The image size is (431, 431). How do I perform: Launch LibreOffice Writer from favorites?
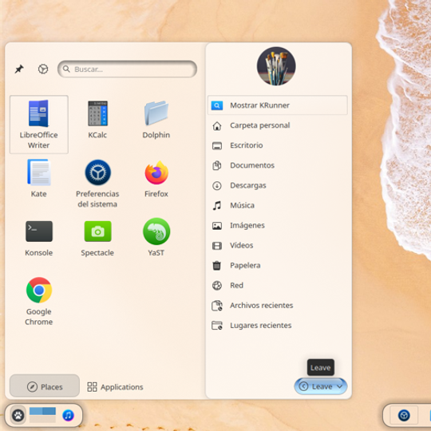click(39, 125)
